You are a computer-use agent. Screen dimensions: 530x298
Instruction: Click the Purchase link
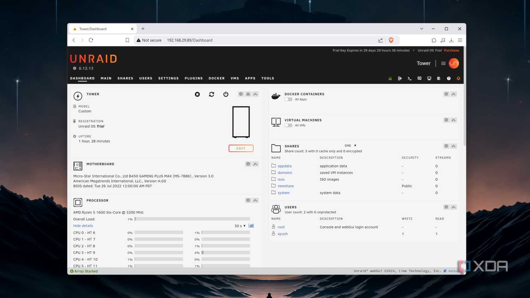452,50
